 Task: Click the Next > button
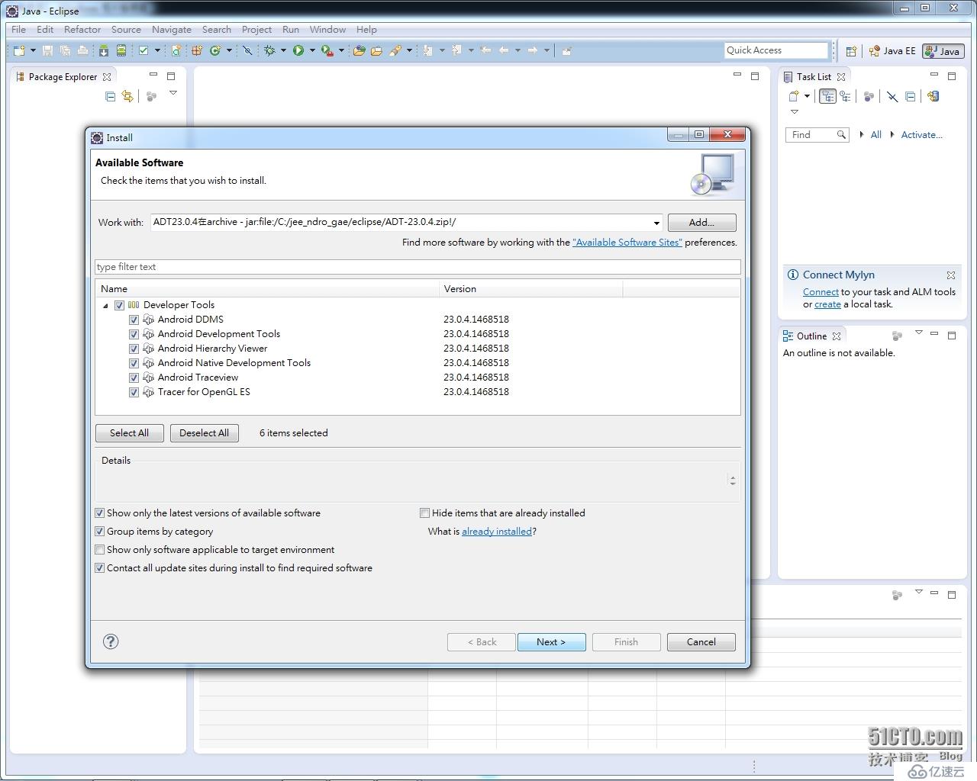point(551,642)
